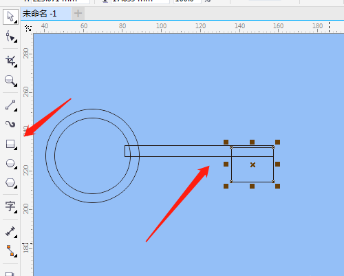Click the ruler origin corner icon
The width and height of the screenshot is (344, 276).
(x=28, y=28)
